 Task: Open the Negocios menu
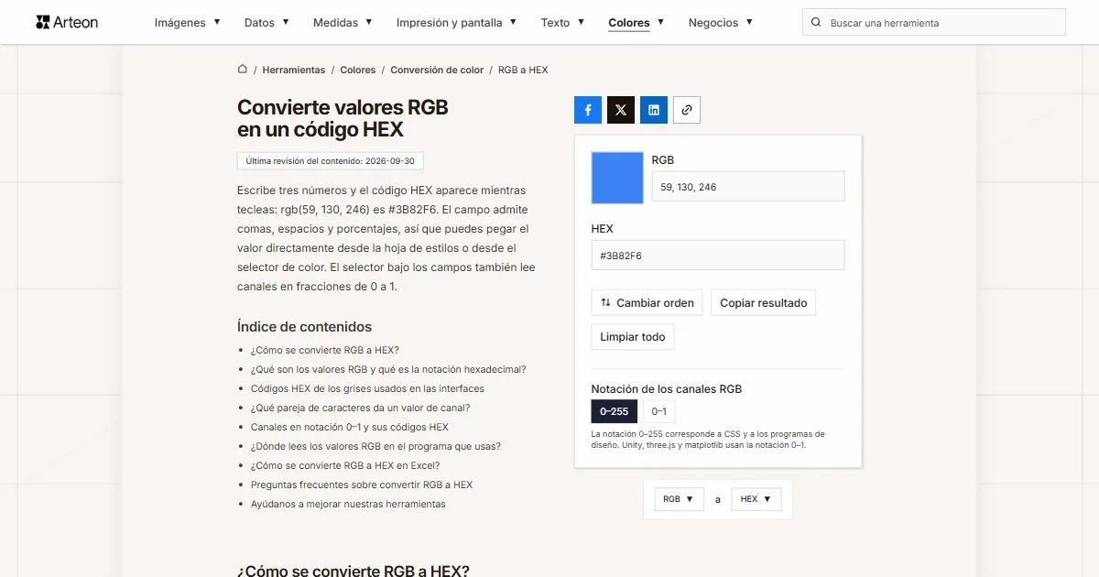[721, 23]
